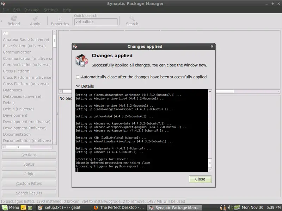The image size is (282, 211).
Task: Select Debug (universe) section
Action: point(27,109)
